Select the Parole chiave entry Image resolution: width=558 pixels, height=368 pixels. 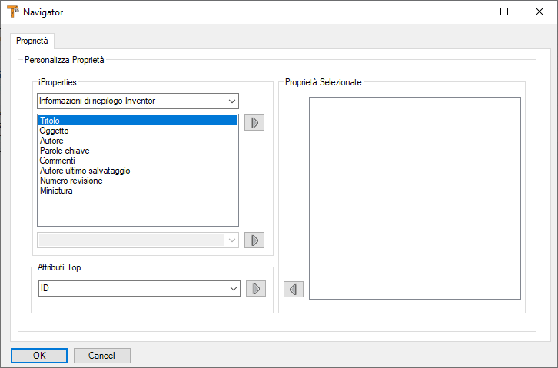[x=65, y=151]
